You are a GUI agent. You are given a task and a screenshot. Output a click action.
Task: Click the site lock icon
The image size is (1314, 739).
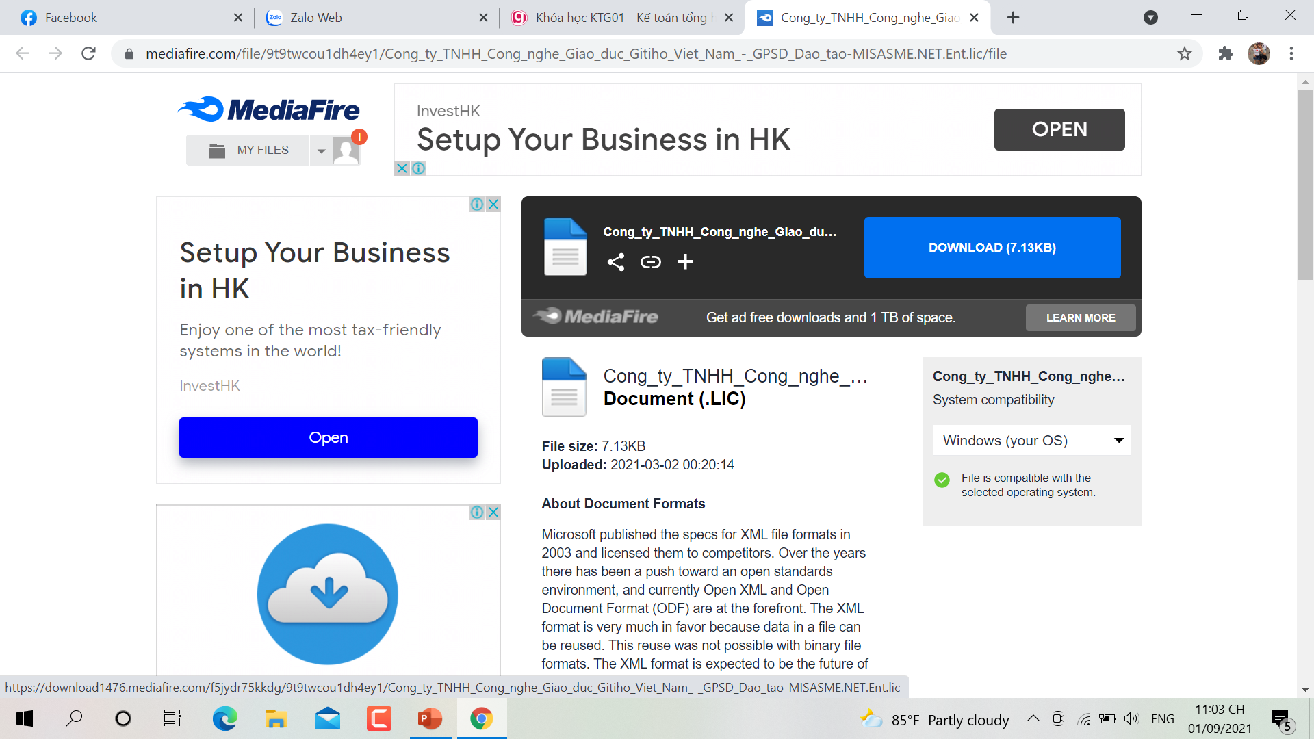coord(129,53)
